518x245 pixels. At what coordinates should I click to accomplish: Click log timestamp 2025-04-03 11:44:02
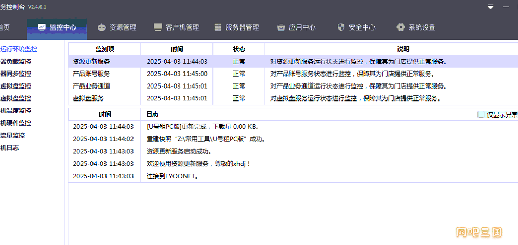click(103, 139)
